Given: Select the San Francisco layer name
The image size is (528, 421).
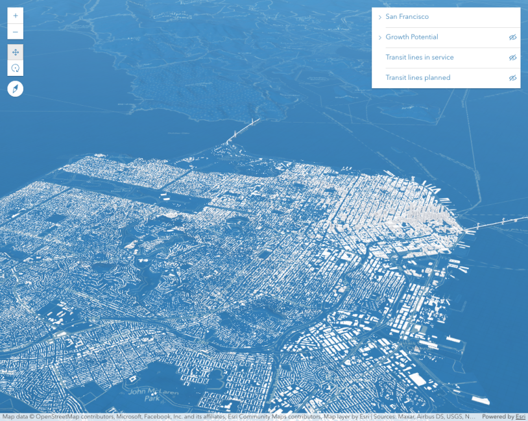Looking at the screenshot, I should coord(407,17).
